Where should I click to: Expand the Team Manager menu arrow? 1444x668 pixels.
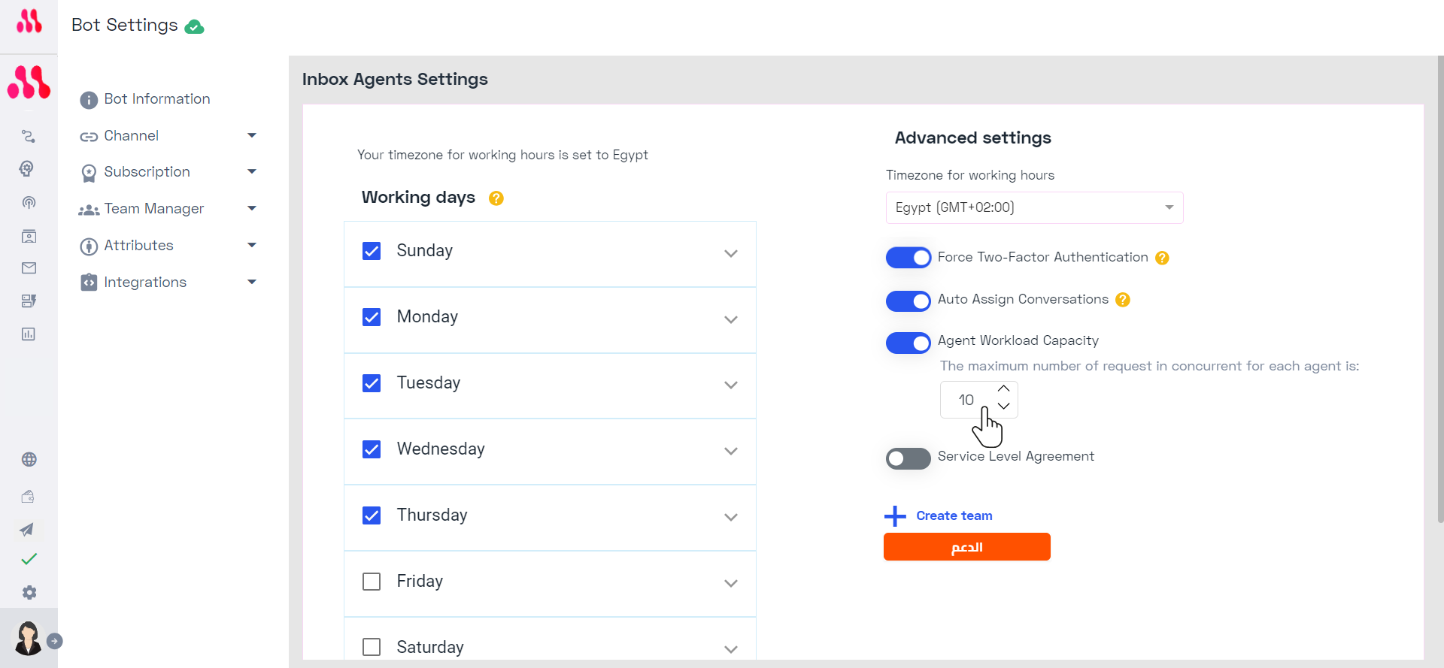point(252,208)
